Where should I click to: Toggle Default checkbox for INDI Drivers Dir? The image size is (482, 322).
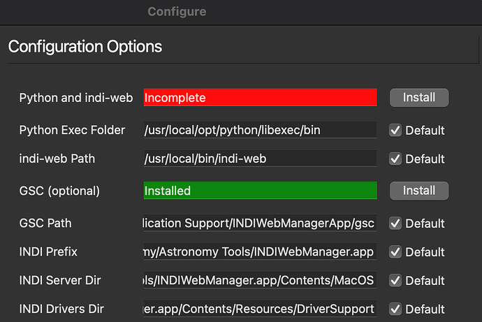click(x=395, y=309)
